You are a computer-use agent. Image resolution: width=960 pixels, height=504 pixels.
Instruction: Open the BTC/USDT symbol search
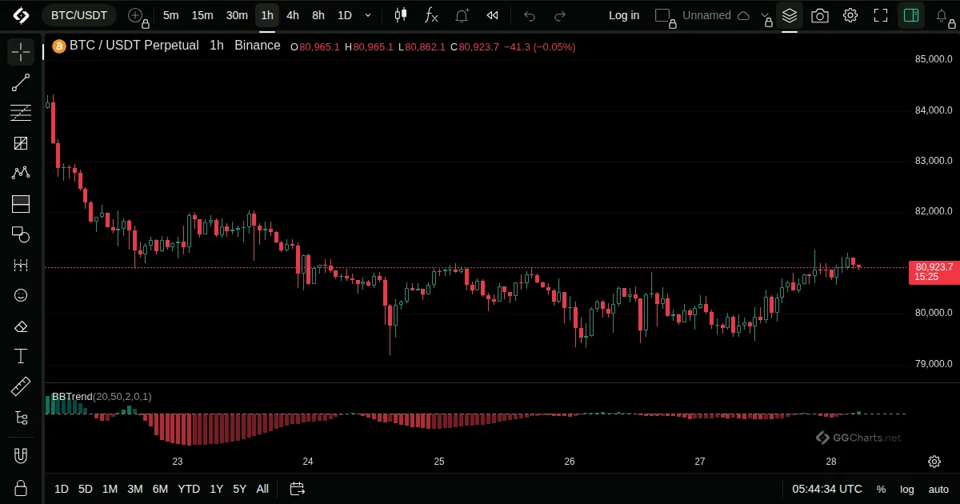click(79, 15)
